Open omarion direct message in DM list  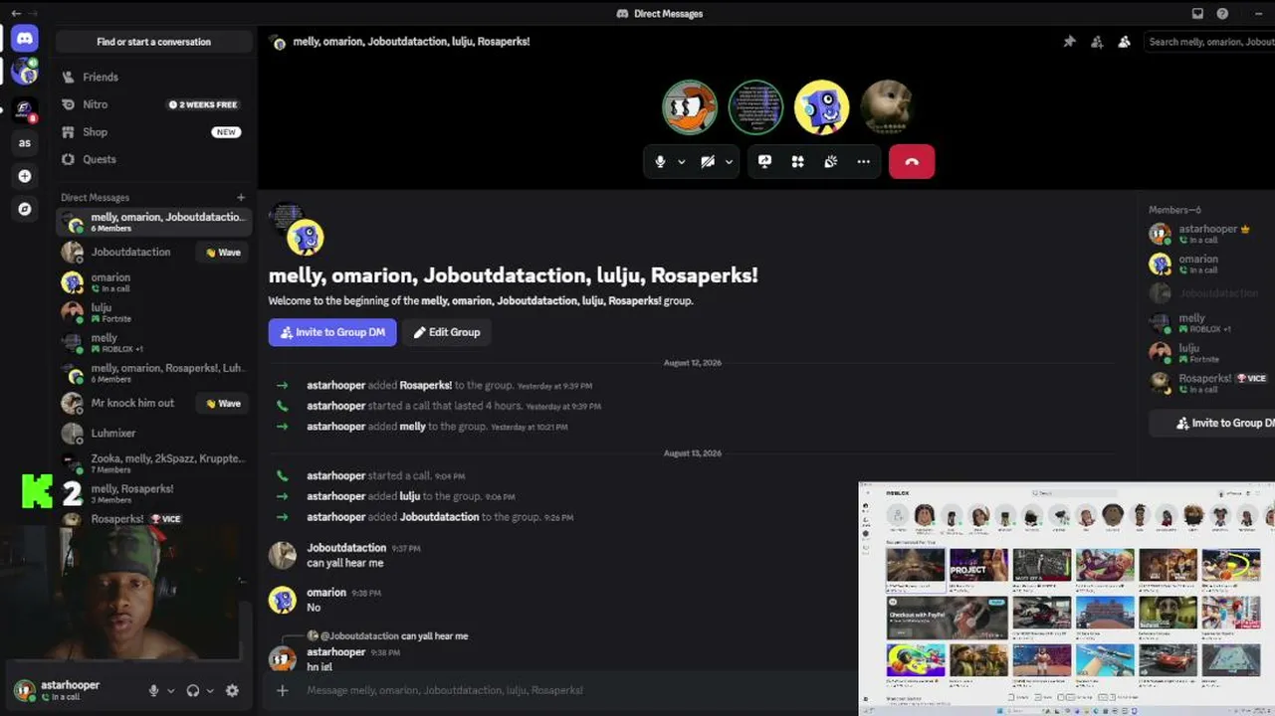[x=154, y=282]
